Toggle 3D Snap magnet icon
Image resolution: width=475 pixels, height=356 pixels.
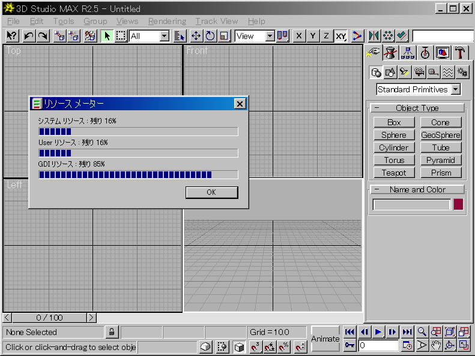click(x=255, y=346)
